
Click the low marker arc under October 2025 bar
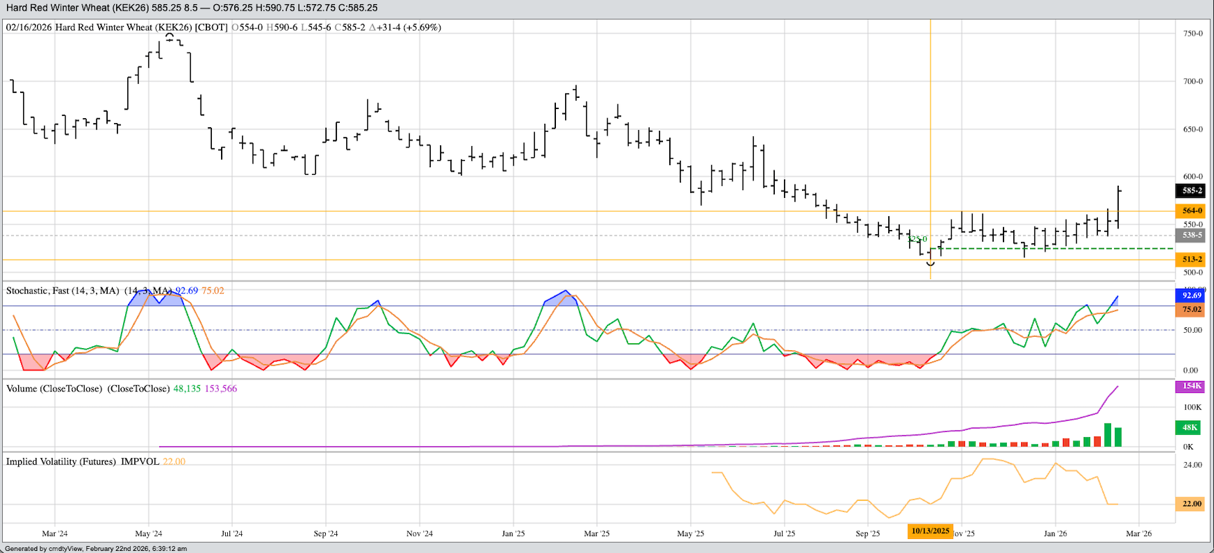[930, 264]
